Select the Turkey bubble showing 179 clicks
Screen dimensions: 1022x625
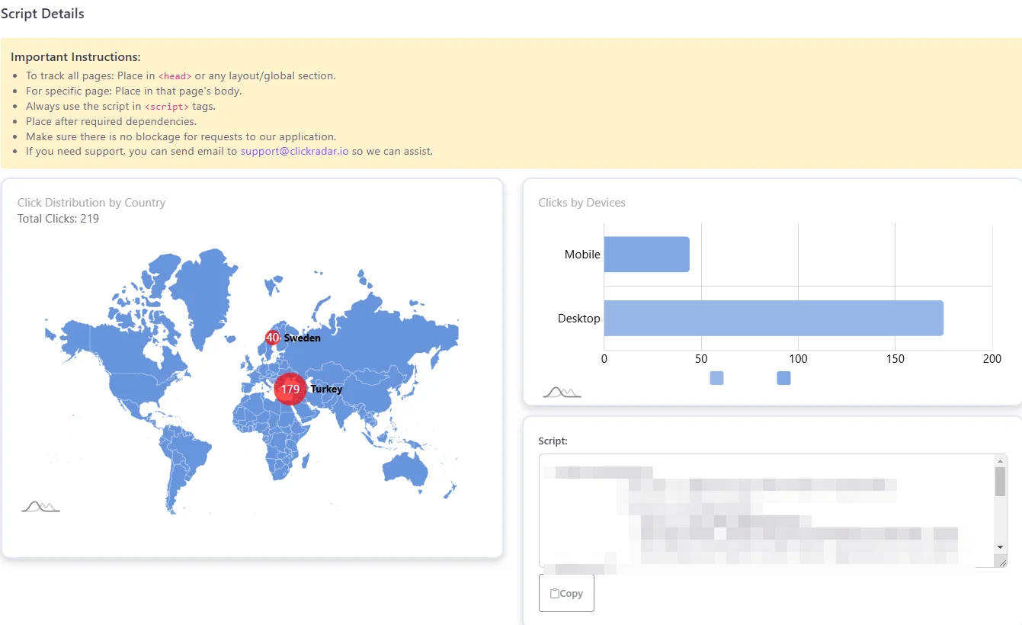(x=290, y=389)
